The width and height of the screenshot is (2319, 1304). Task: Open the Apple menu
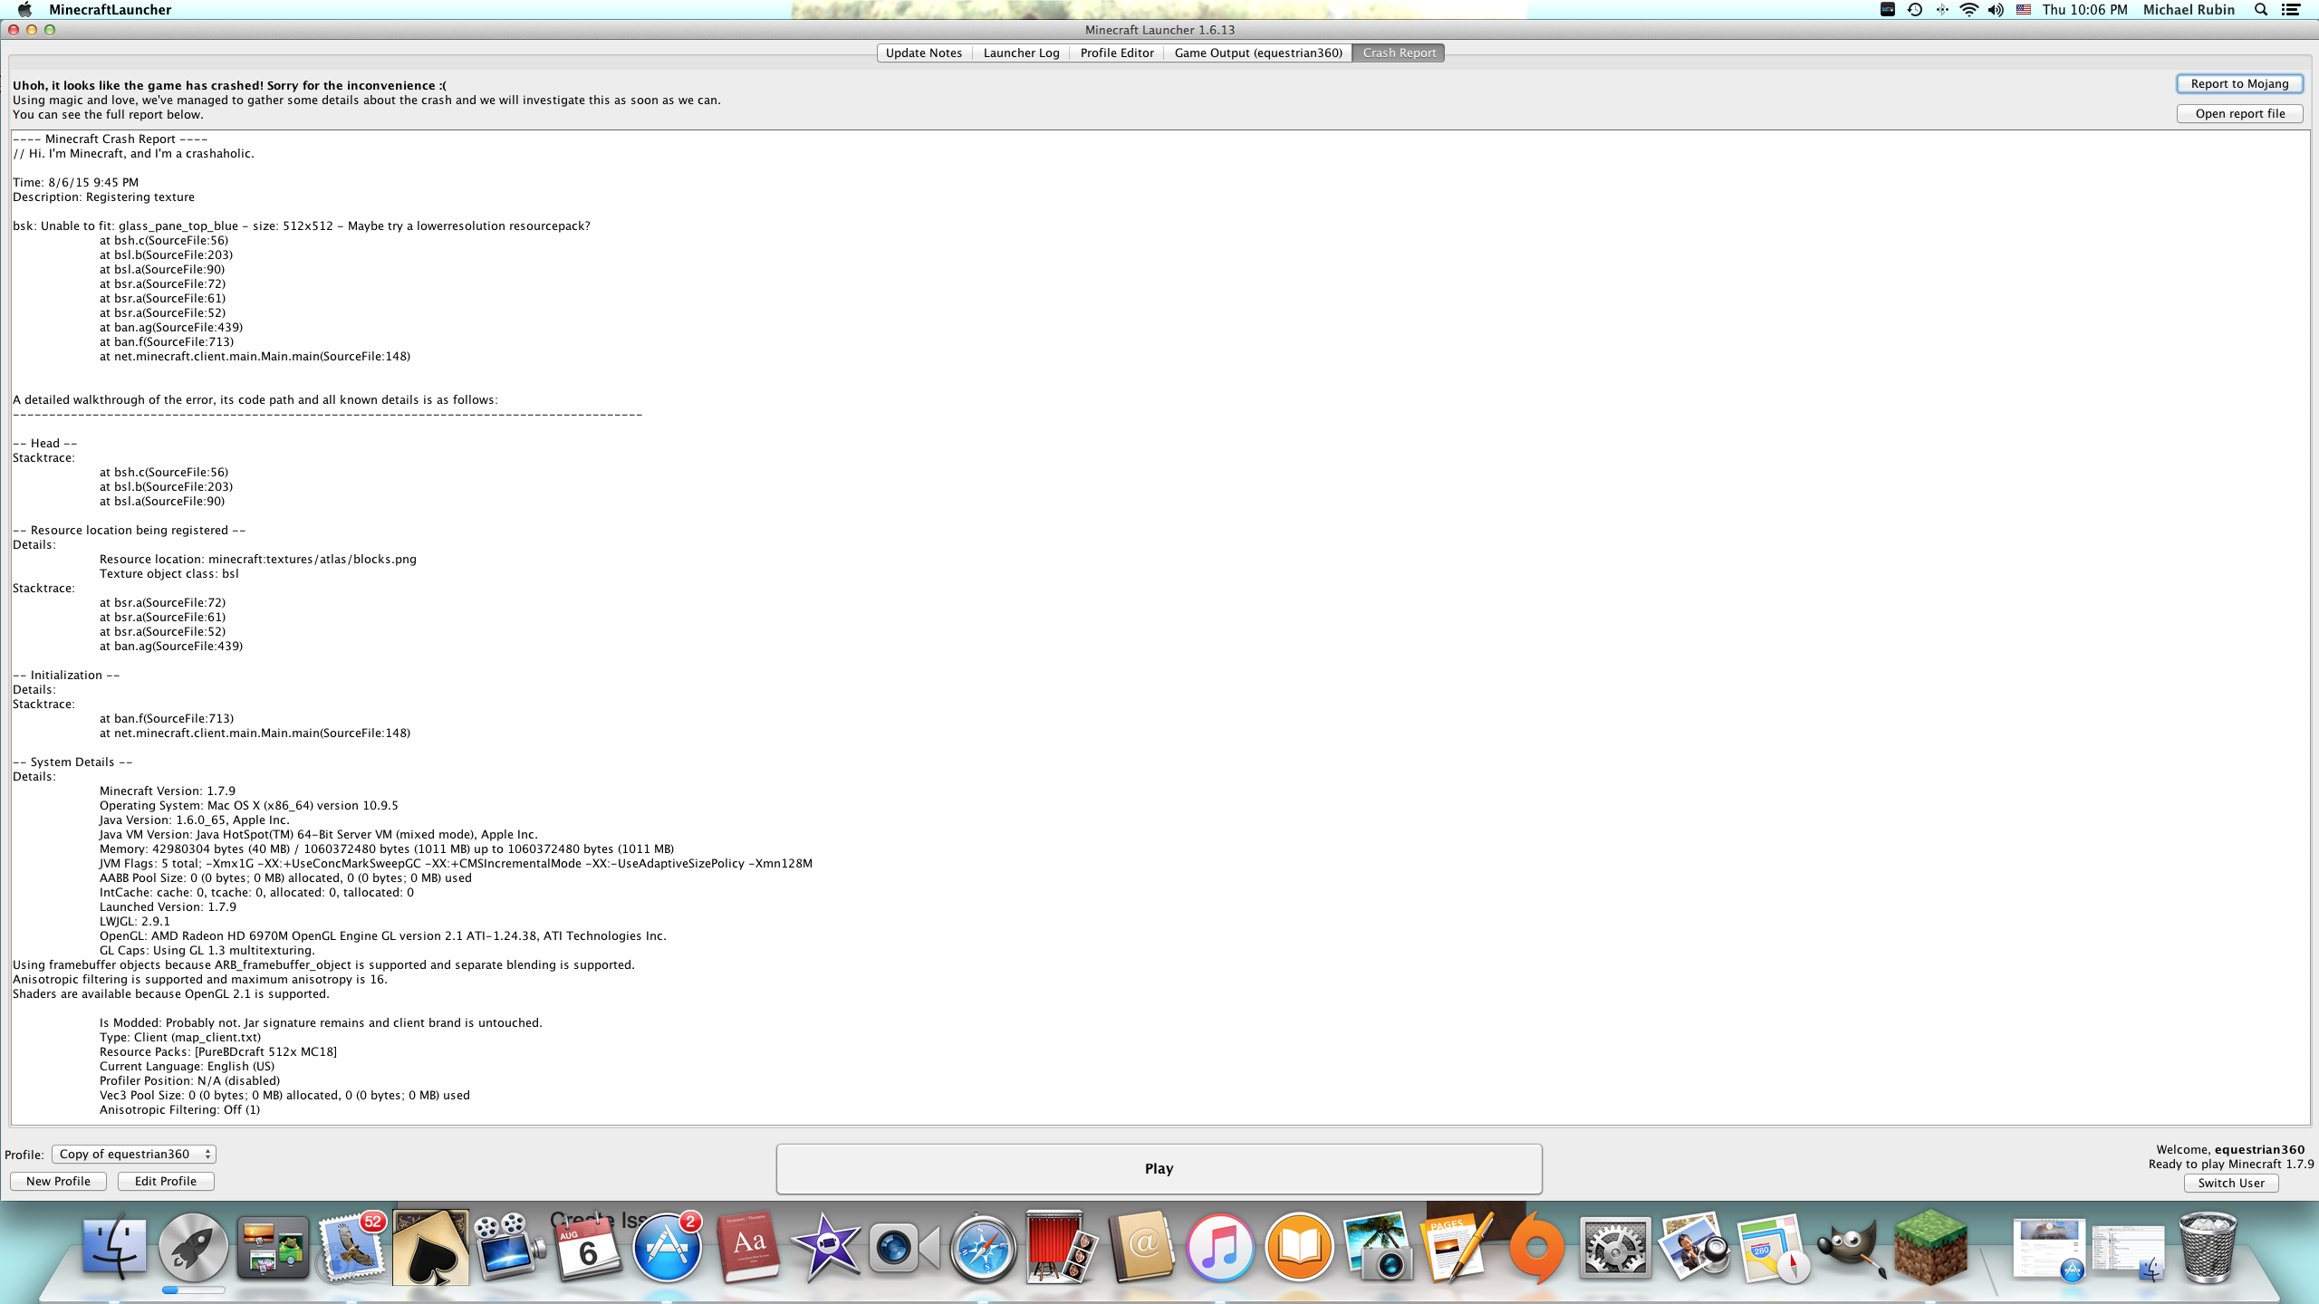click(24, 10)
